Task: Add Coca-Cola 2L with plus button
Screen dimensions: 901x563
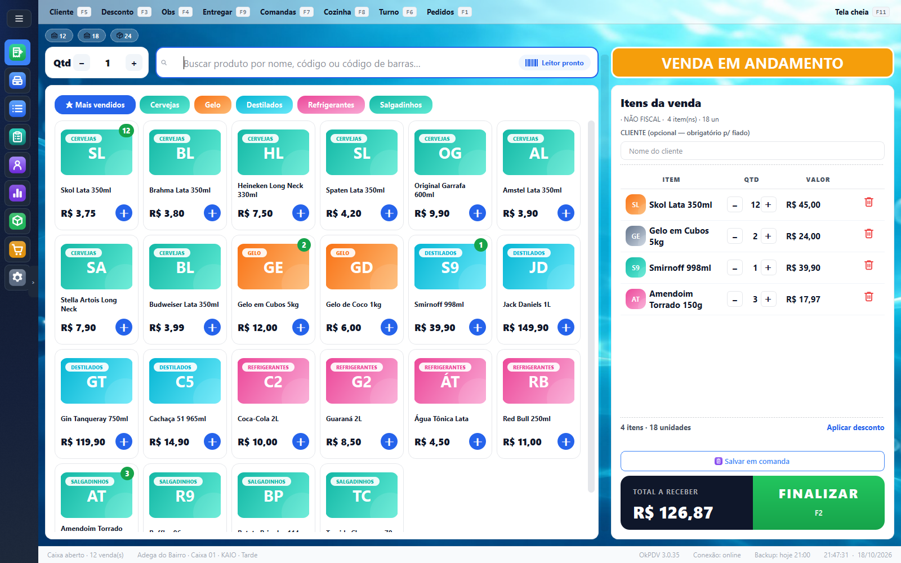Action: (x=301, y=441)
